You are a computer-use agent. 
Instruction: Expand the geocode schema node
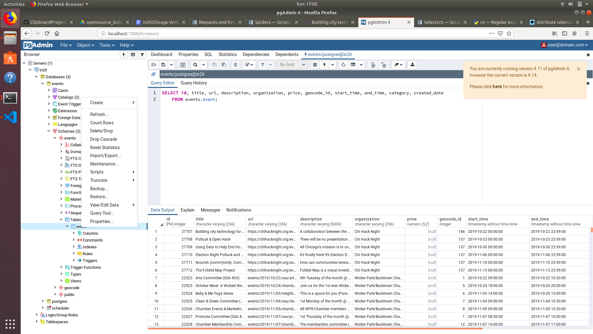point(55,288)
